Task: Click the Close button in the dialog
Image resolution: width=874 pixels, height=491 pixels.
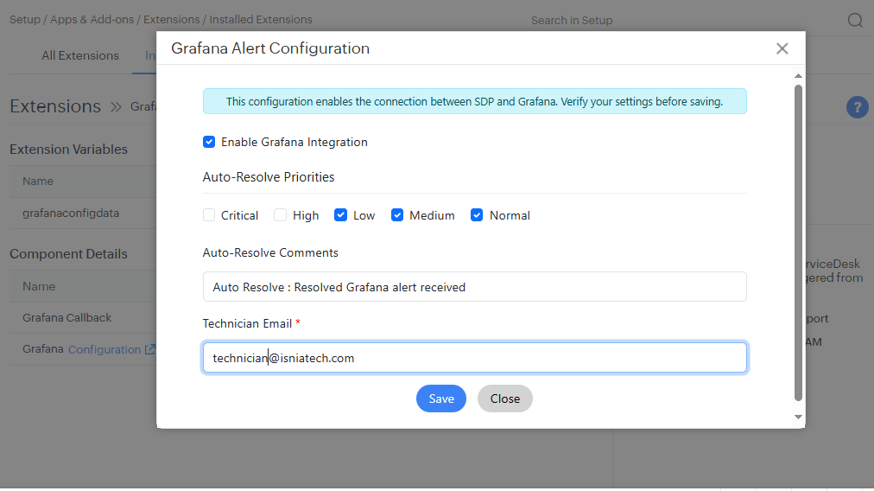Action: point(505,399)
